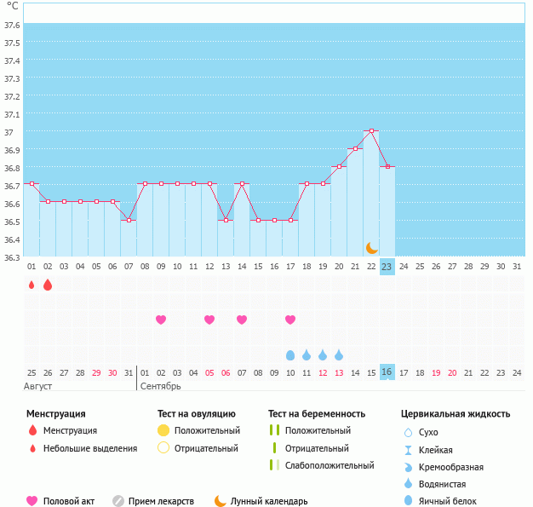The height and width of the screenshot is (507, 533).
Task: Click the temperature point on cycle day 07
Action: (129, 221)
